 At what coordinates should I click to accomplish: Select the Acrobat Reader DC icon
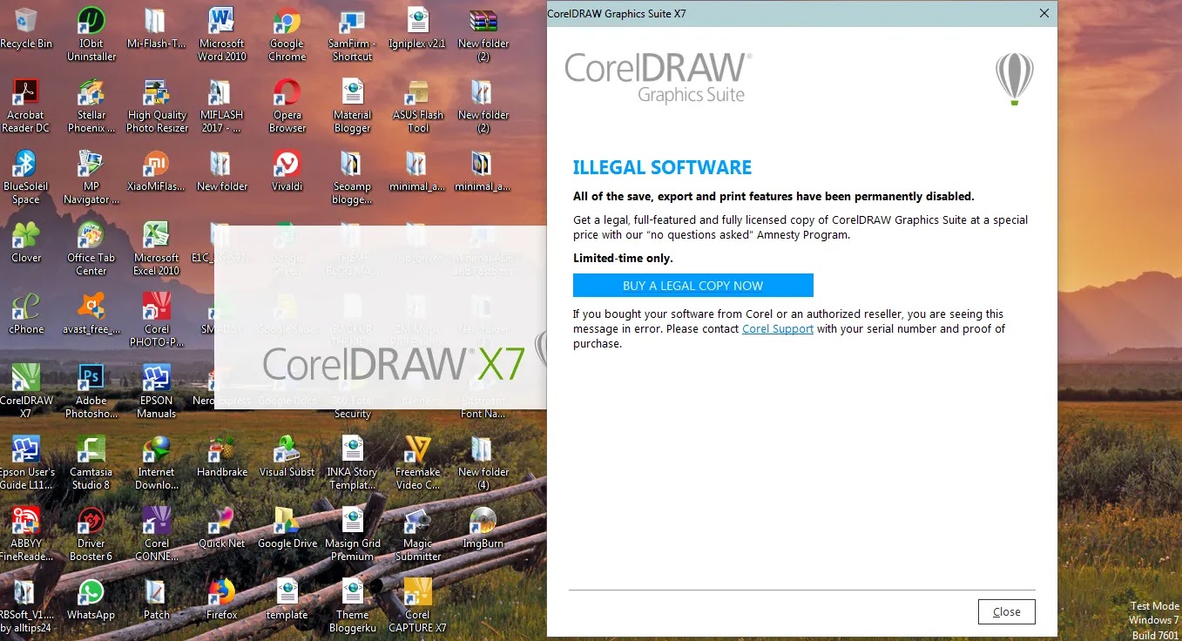point(25,105)
